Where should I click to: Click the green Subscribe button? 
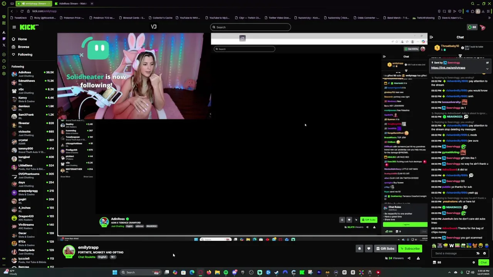pyautogui.click(x=410, y=249)
